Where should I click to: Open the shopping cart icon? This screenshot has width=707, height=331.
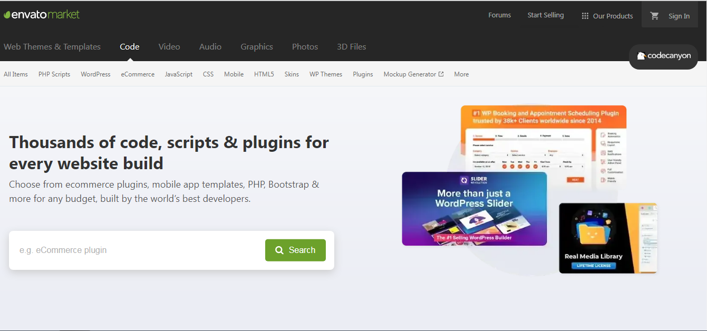coord(654,16)
